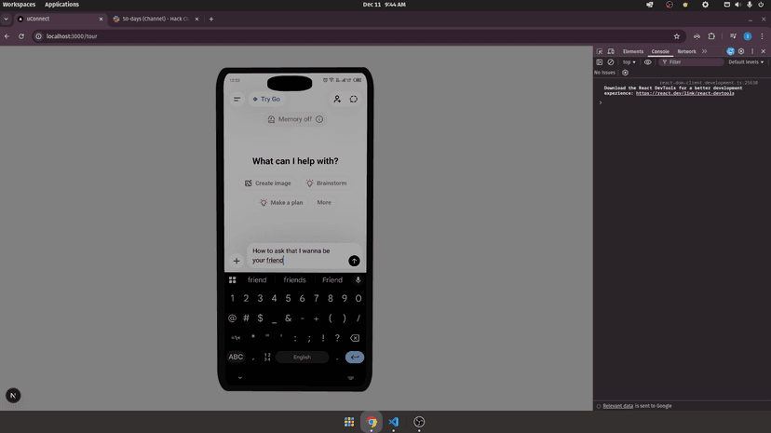The width and height of the screenshot is (771, 433).
Task: Open the react.dev react-devtools link
Action: point(684,93)
